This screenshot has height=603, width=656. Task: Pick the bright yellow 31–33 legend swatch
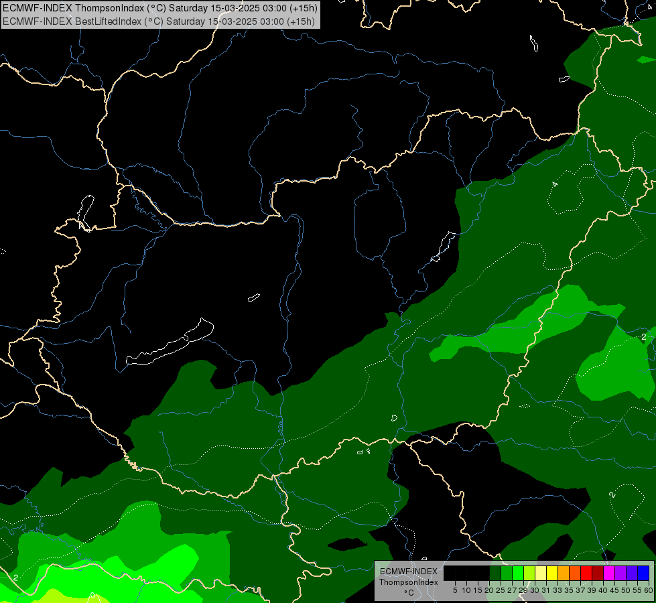pyautogui.click(x=552, y=573)
